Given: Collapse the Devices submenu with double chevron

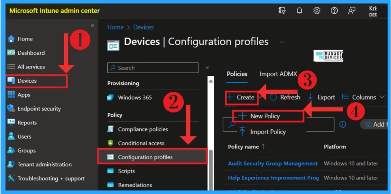Looking at the screenshot, I should tap(207, 68).
